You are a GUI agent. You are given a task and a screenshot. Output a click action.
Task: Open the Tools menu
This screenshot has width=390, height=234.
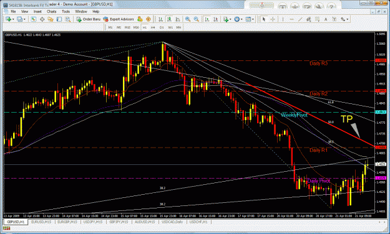pos(66,11)
